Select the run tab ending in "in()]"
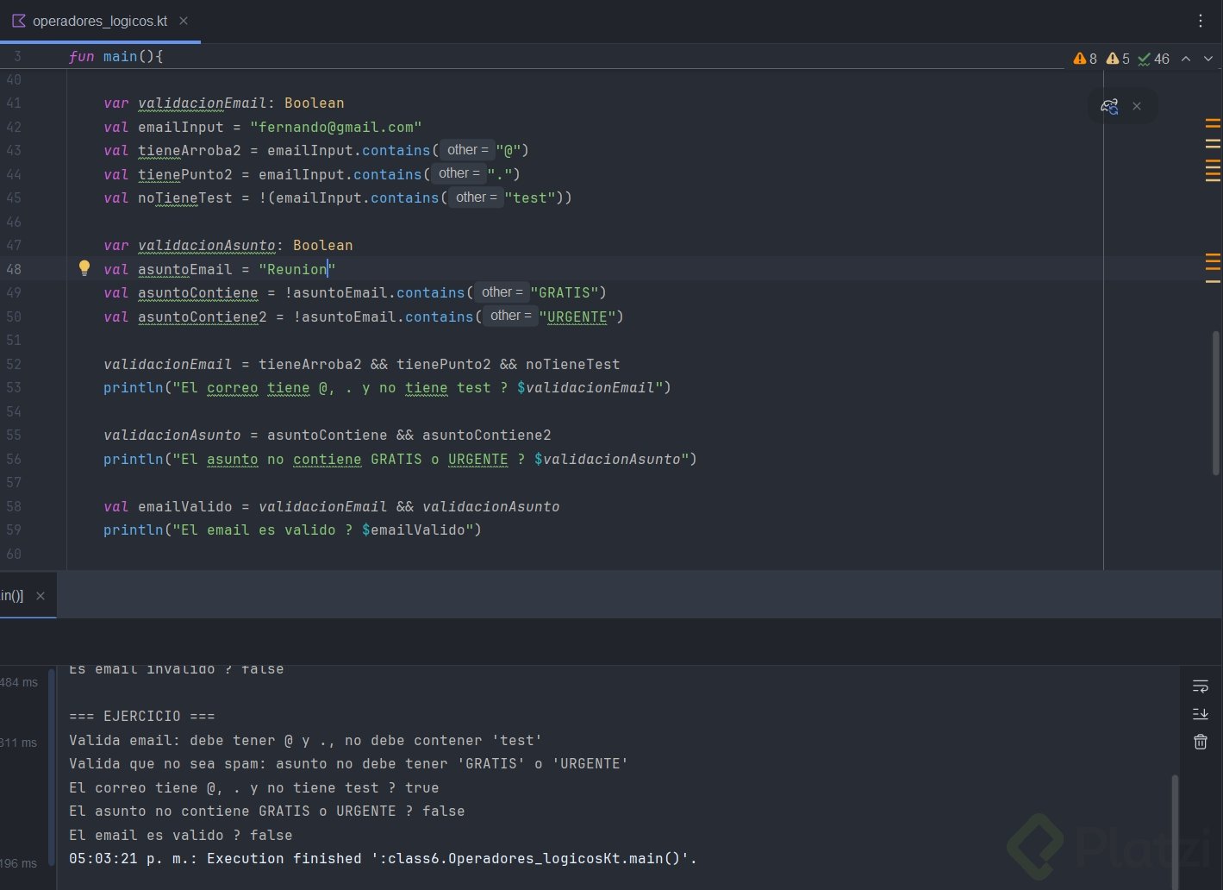The width and height of the screenshot is (1223, 890). 12,596
